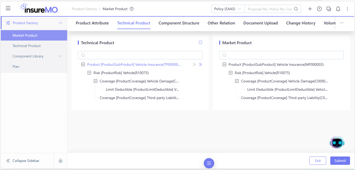The height and width of the screenshot is (170, 355).
Task: Click the search magnifier in proposal search box
Action: click(x=296, y=9)
